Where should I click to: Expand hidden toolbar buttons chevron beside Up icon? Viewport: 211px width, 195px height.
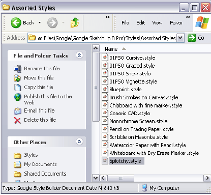tap(108, 17)
